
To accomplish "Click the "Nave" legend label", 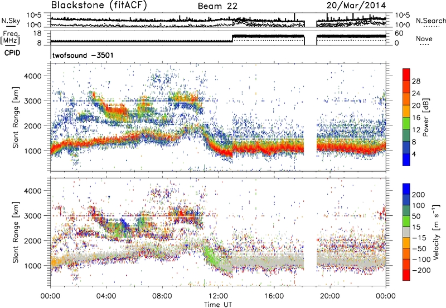I will point(424,39).
